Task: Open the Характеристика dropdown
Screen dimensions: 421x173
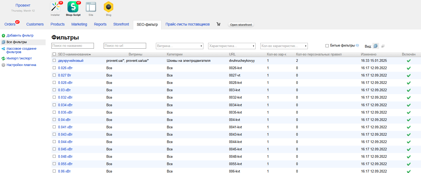Action: click(x=232, y=46)
